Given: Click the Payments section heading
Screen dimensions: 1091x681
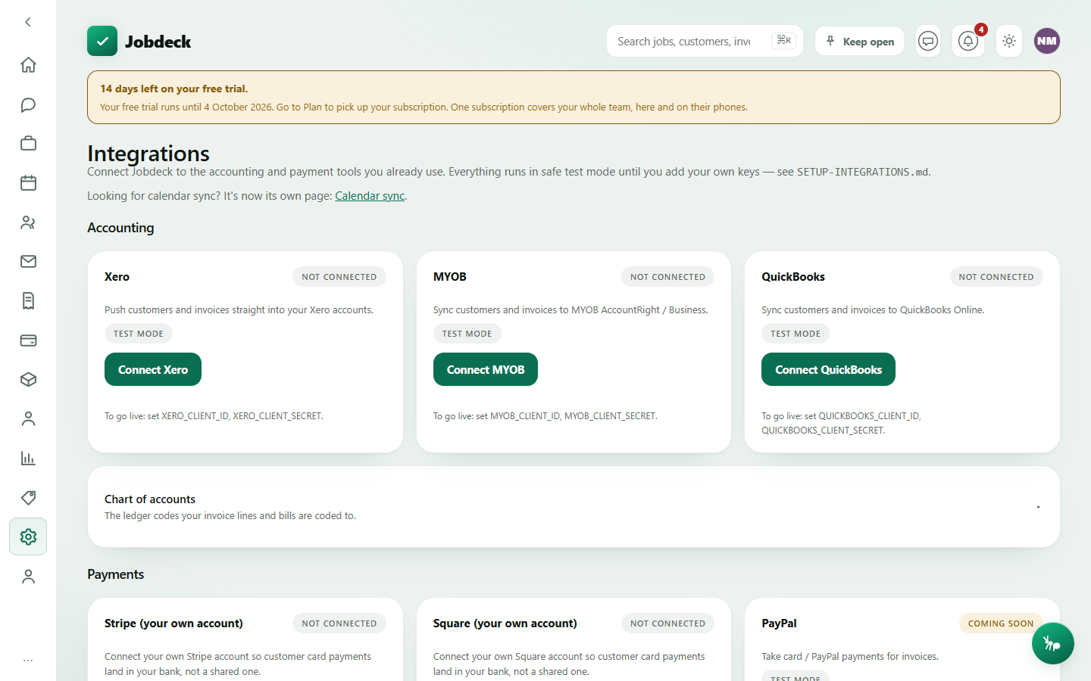Looking at the screenshot, I should point(115,574).
